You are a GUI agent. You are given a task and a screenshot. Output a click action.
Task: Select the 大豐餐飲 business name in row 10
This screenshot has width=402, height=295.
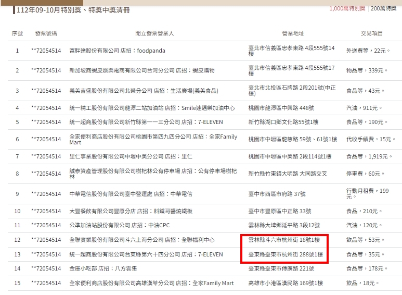[131, 211]
